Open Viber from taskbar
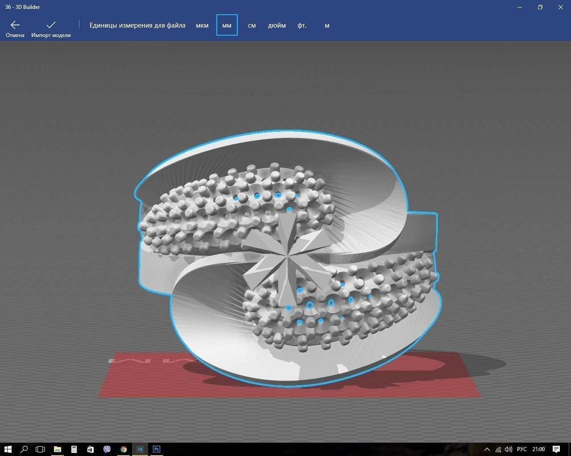571x456 pixels. 107,449
